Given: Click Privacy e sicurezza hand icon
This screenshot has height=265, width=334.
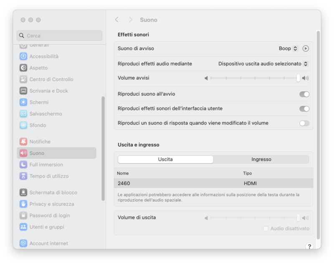Looking at the screenshot, I should click(x=23, y=204).
